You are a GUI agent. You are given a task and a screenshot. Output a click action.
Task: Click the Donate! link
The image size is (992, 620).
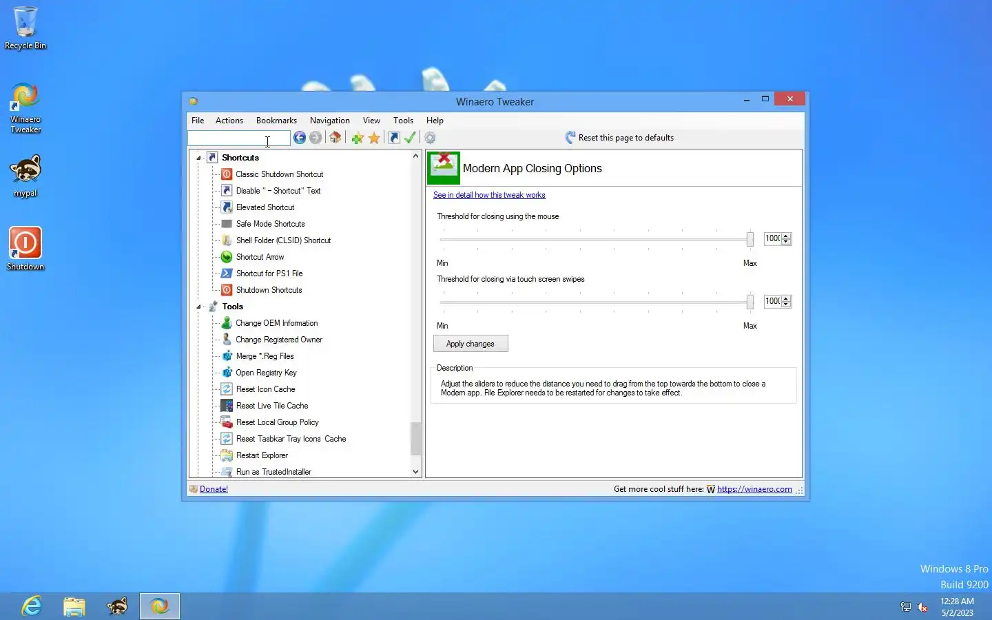click(x=214, y=489)
